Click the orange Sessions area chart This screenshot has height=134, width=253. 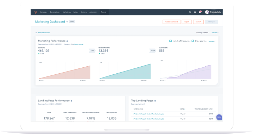click(x=65, y=72)
